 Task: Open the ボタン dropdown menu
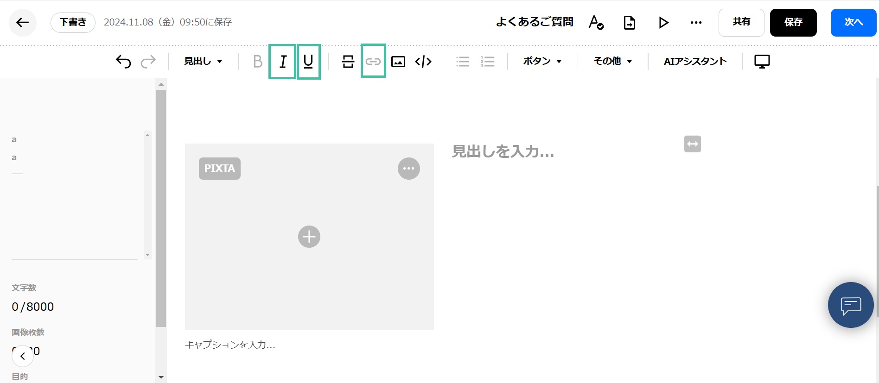point(542,61)
